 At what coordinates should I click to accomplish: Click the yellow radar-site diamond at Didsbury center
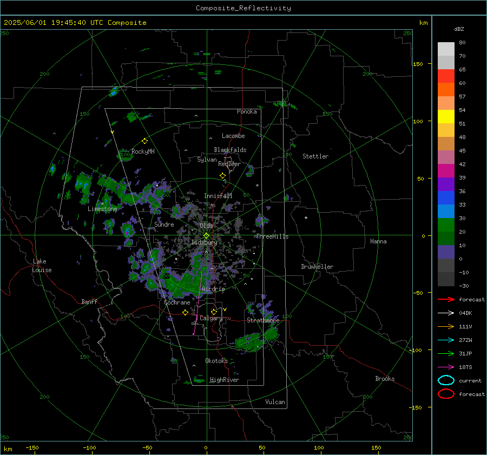tap(206, 236)
